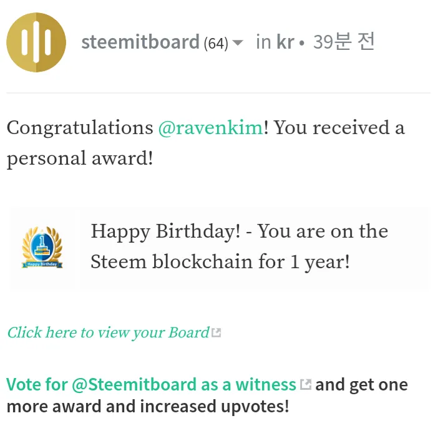Click the 'Click here to view your Board' link

[108, 332]
